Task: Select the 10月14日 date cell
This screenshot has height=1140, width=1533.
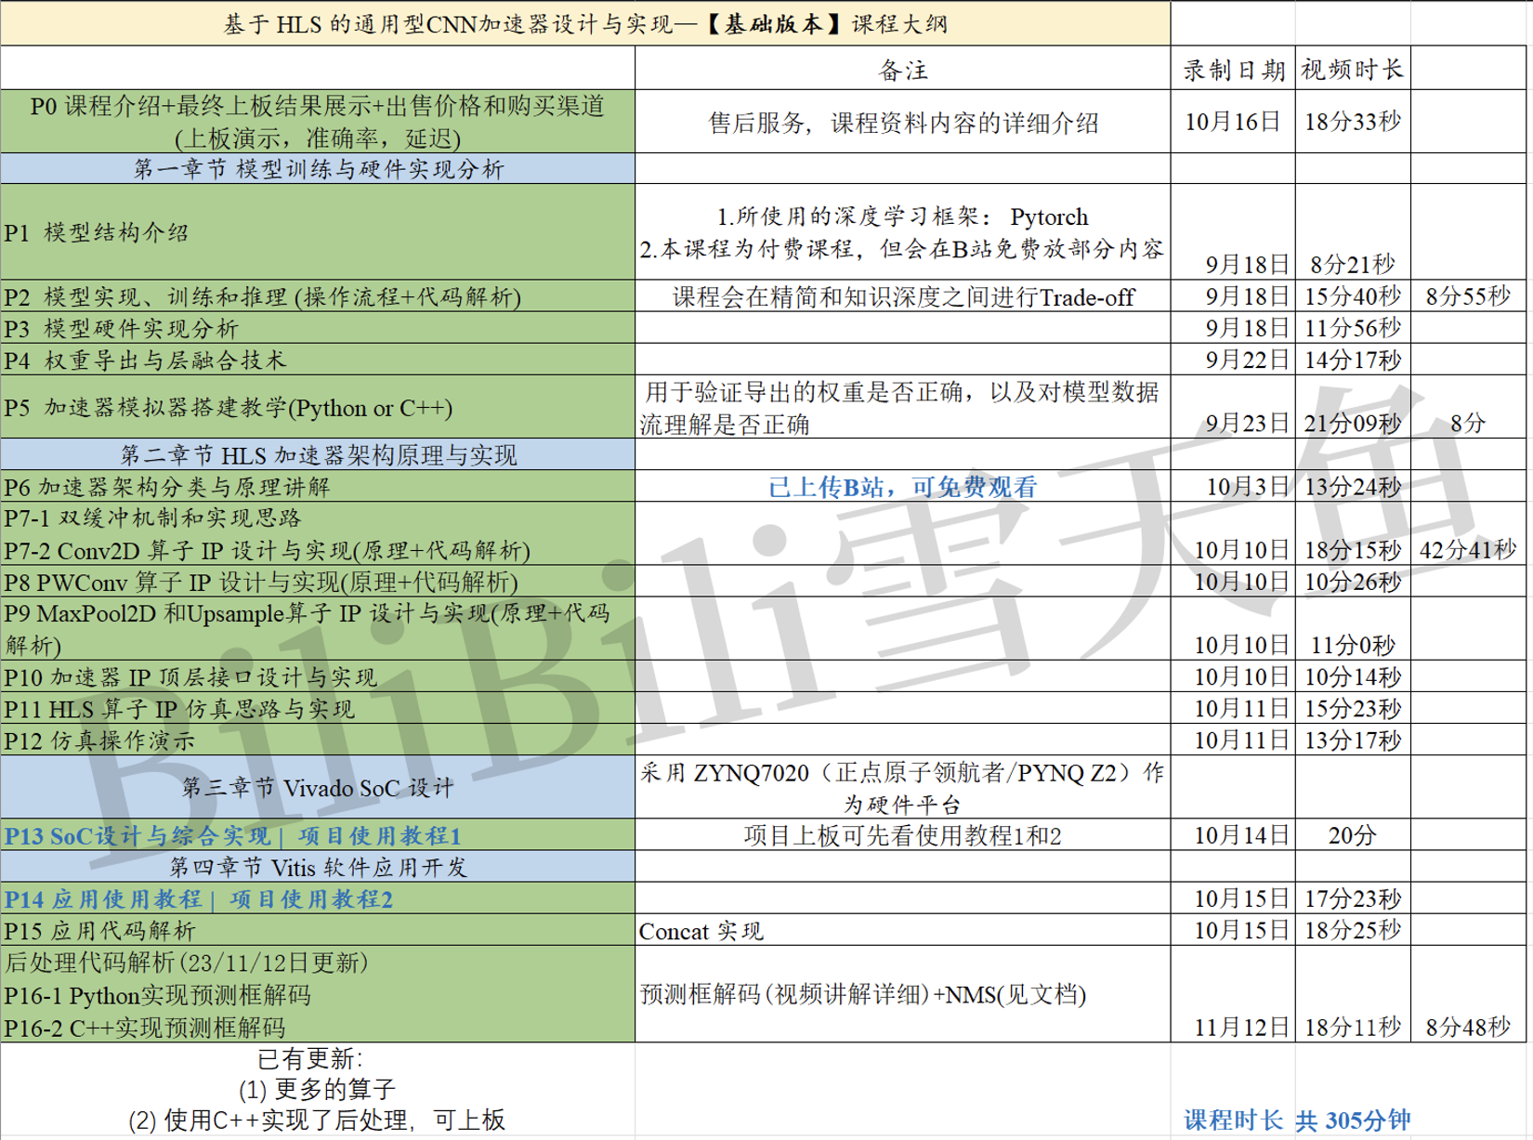Action: click(x=1233, y=835)
